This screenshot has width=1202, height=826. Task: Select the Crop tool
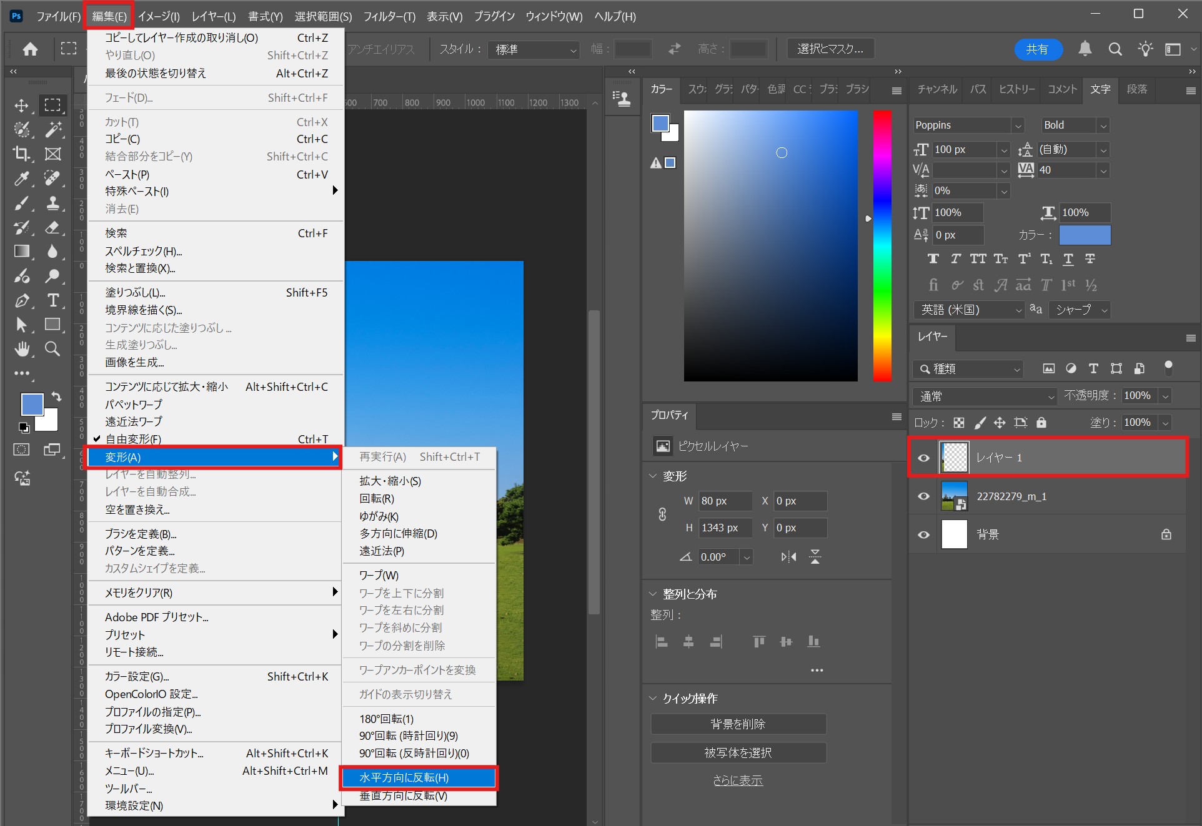click(x=22, y=154)
